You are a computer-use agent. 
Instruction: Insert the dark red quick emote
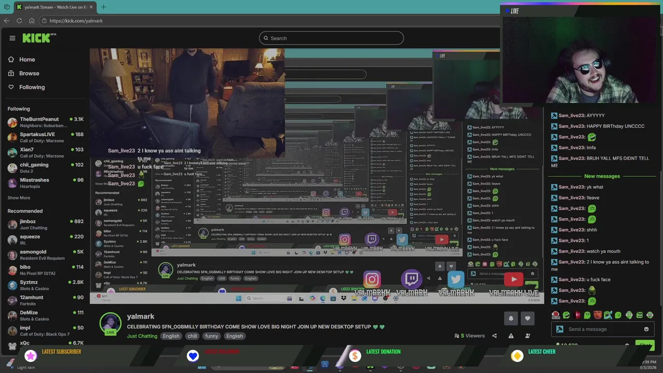(577, 315)
